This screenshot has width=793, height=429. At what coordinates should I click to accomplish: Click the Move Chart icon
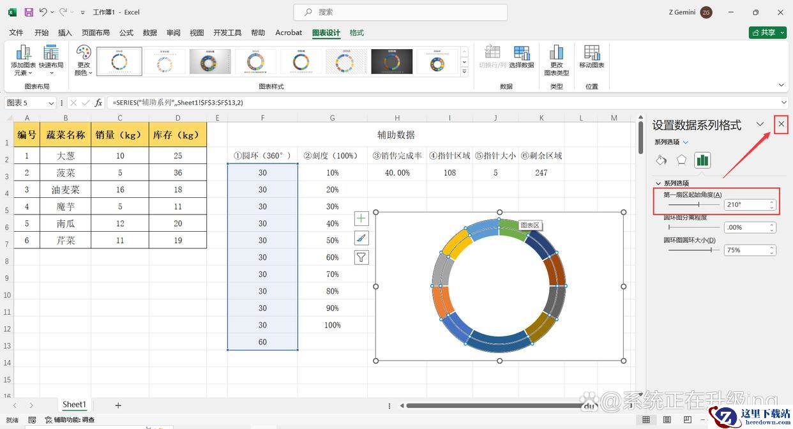pyautogui.click(x=591, y=54)
